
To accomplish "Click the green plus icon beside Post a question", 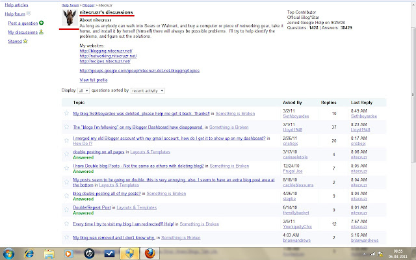I will (x=41, y=23).
